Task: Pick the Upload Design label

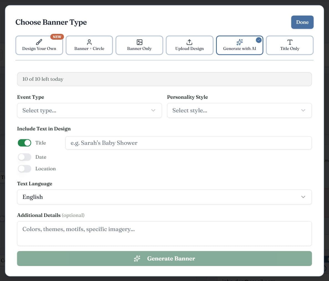Action: [x=189, y=49]
